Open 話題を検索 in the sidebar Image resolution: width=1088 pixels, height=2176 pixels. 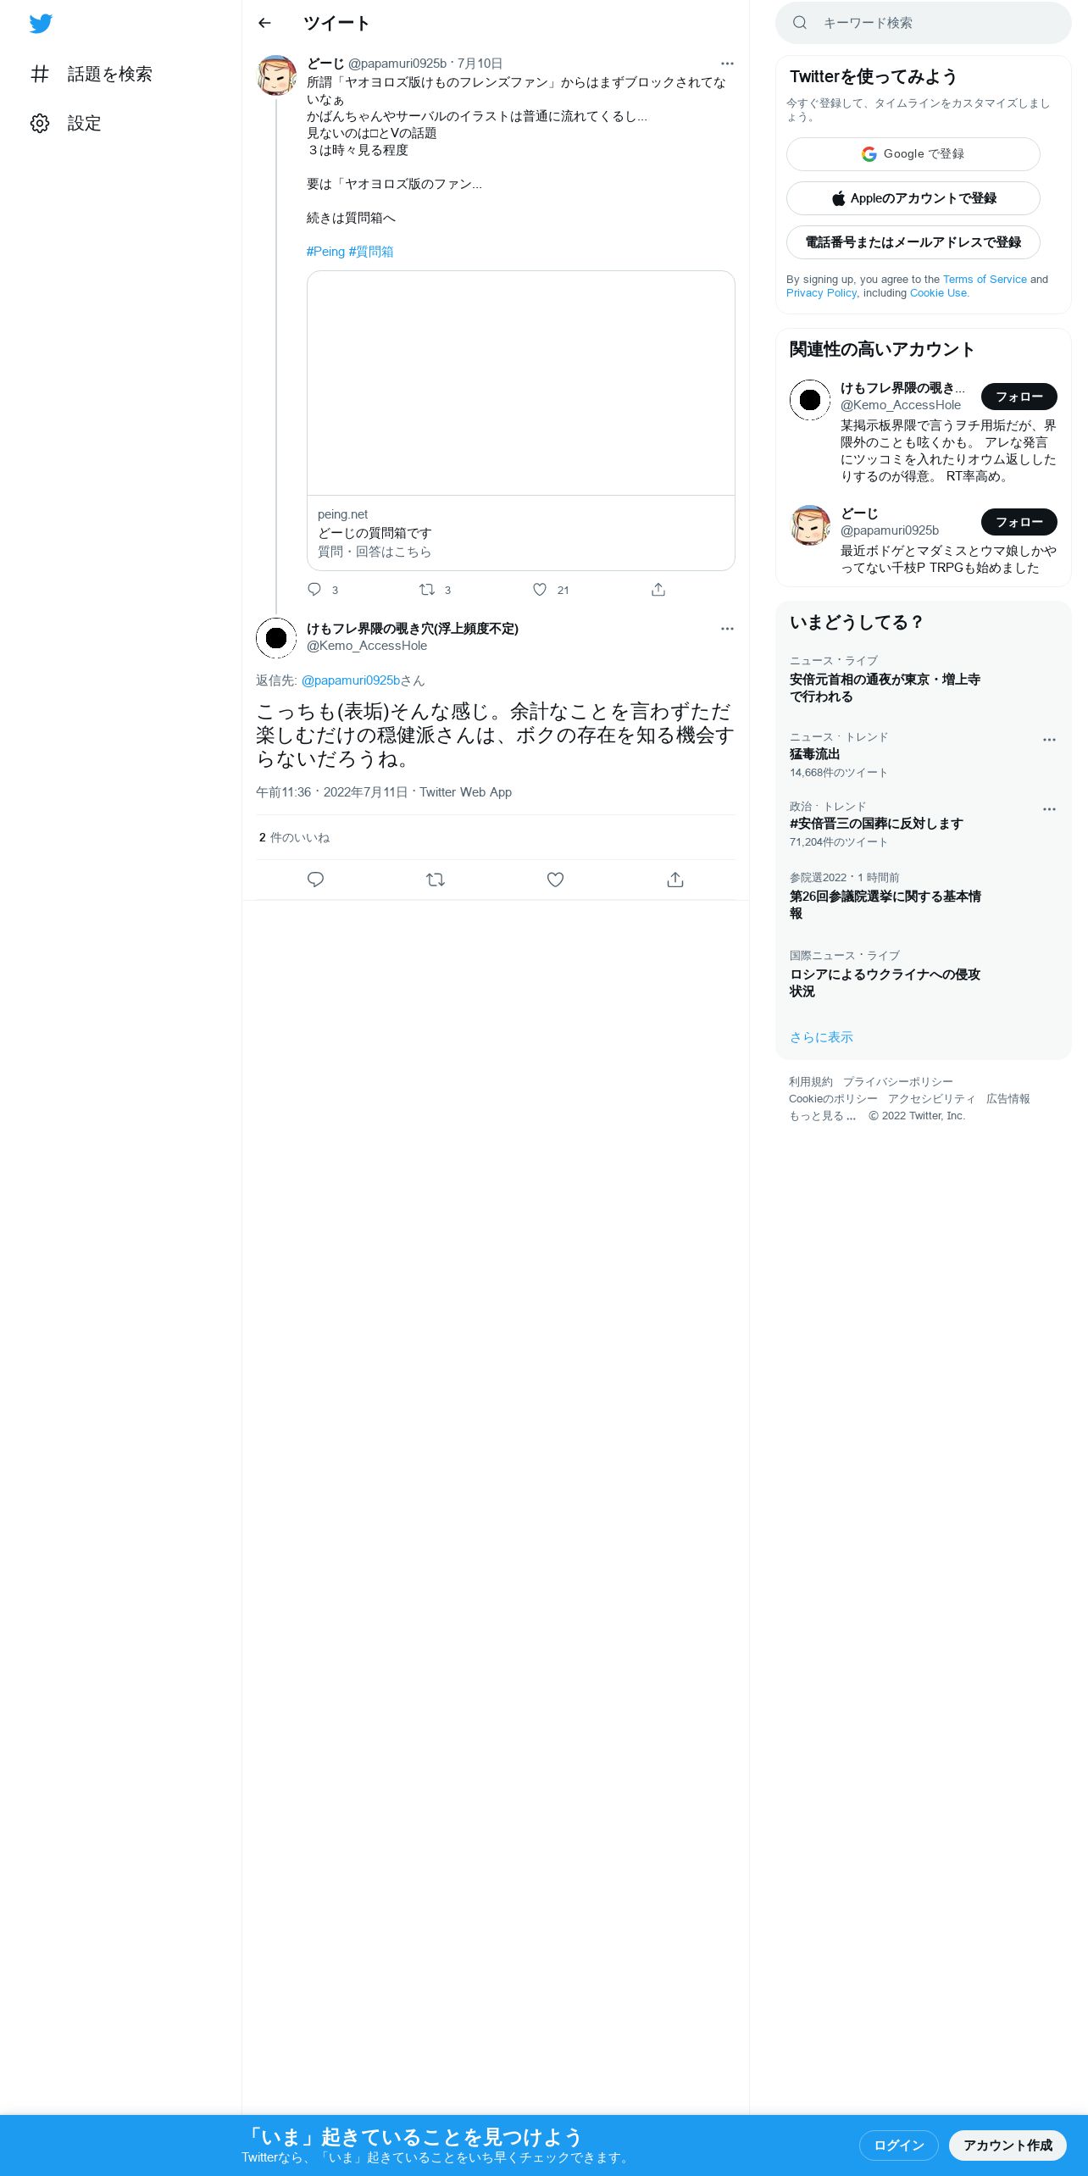(92, 74)
